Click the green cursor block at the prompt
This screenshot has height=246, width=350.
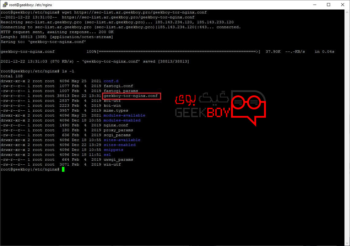63,170
